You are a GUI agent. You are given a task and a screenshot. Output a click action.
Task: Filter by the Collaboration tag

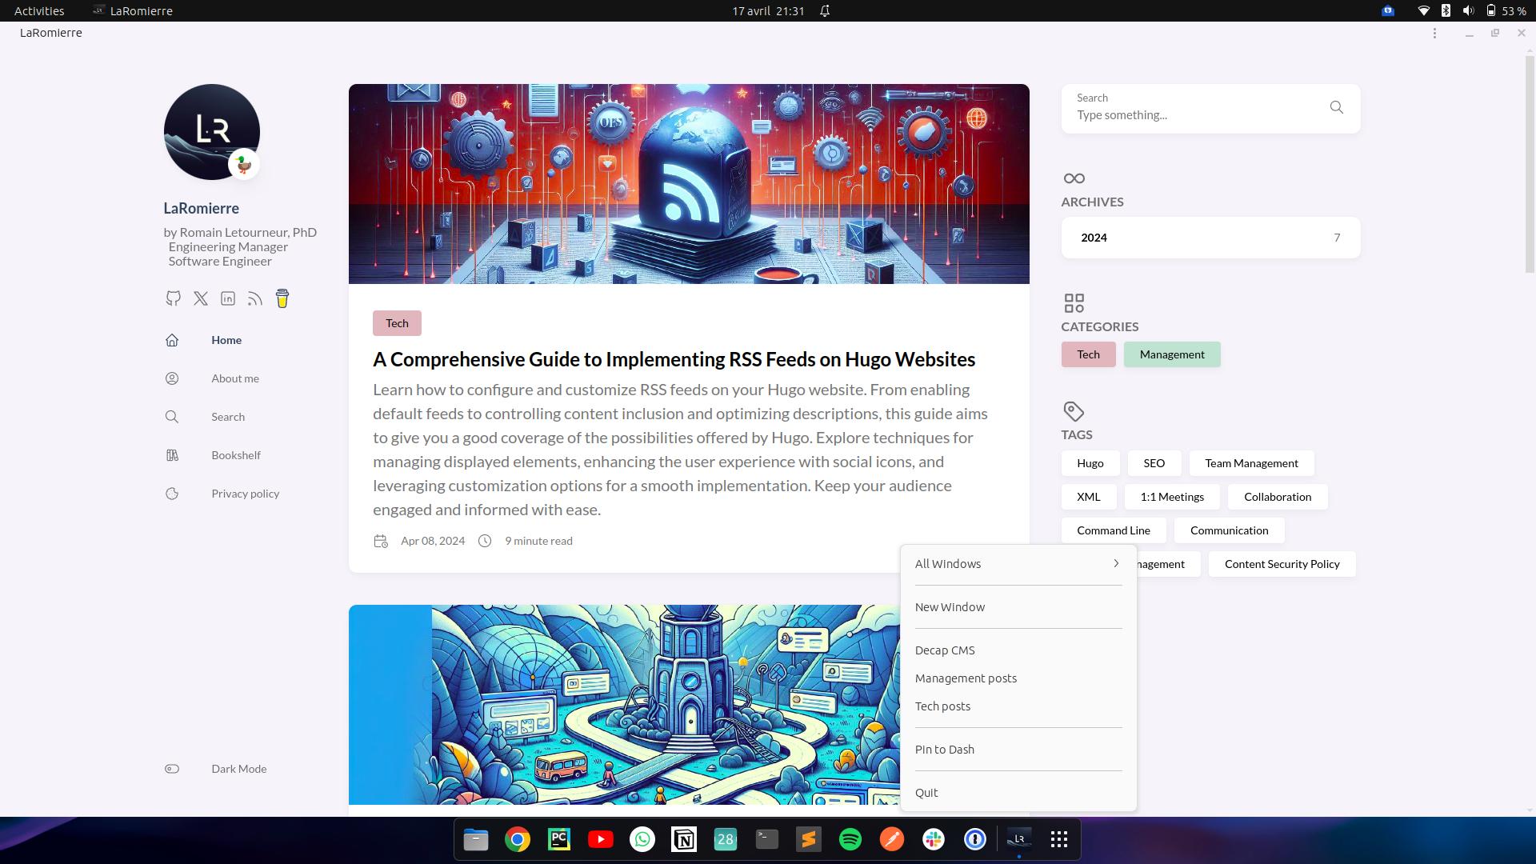point(1278,497)
